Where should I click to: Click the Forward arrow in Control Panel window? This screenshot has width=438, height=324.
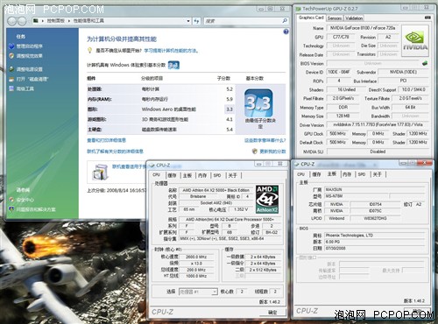(x=22, y=21)
